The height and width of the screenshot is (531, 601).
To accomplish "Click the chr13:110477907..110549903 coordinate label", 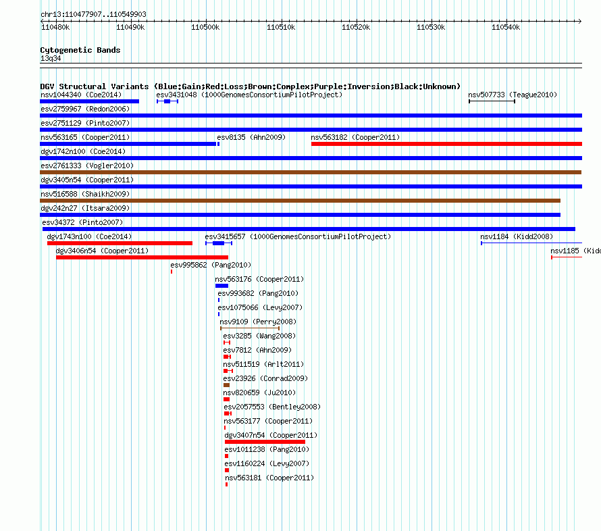I will point(93,14).
